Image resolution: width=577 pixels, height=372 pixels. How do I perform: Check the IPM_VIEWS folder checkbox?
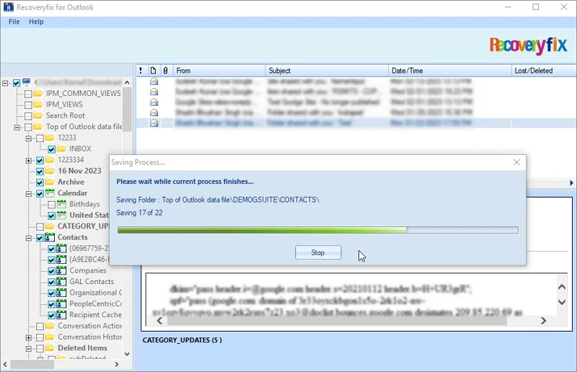point(28,105)
